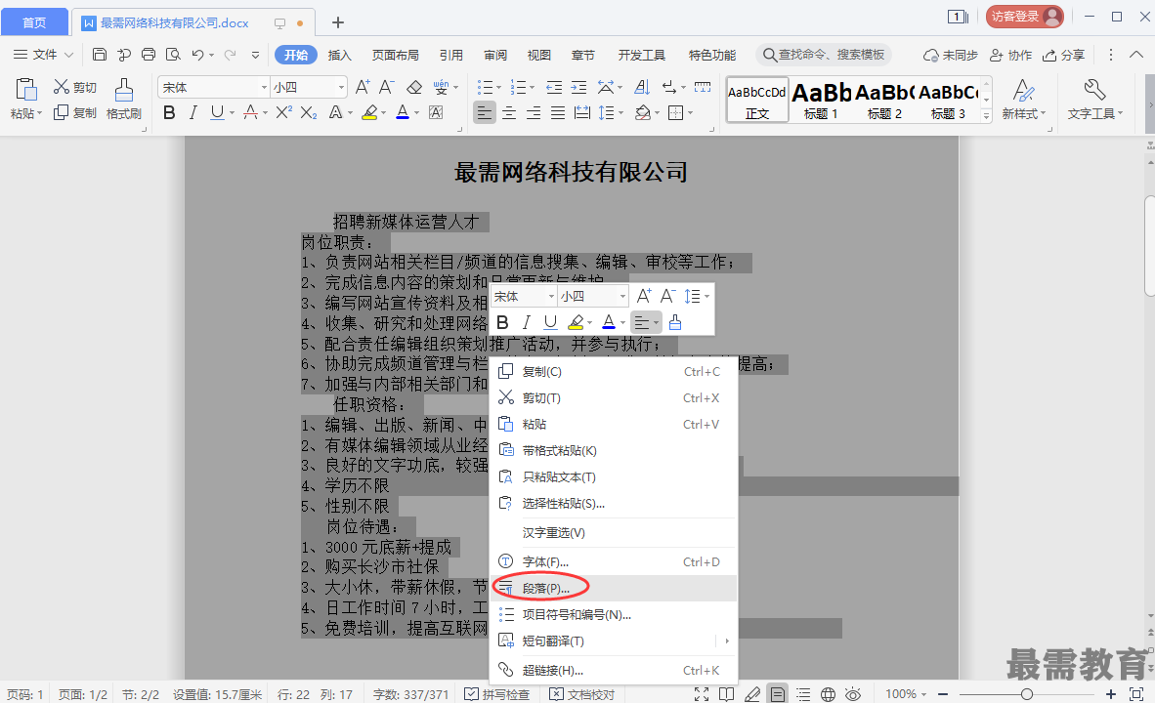Click document proofreading (文档校对) in status bar
The width and height of the screenshot is (1155, 703).
pos(582,694)
